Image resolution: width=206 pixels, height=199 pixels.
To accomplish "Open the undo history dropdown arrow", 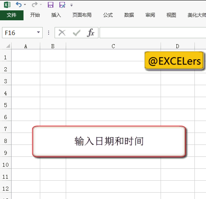I will coord(25,5).
